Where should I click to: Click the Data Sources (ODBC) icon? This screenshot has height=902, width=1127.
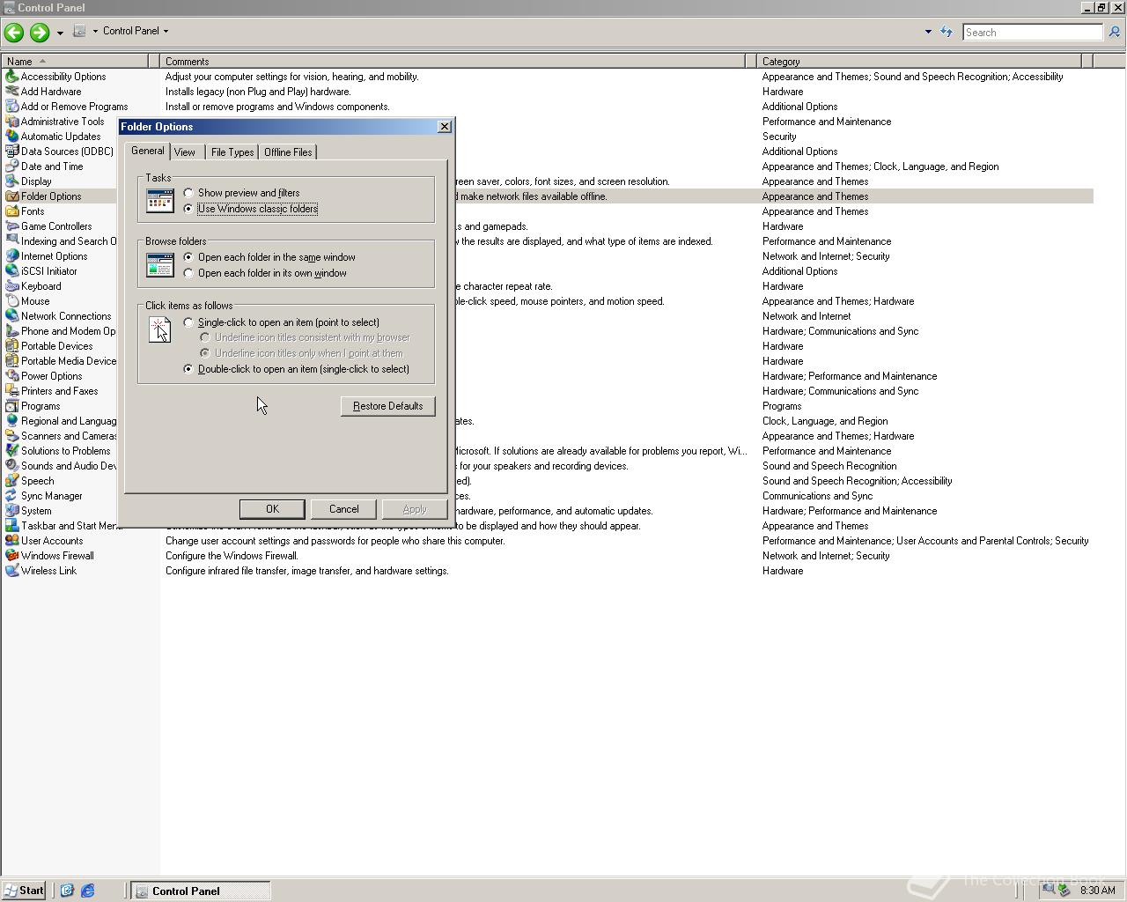(11, 152)
